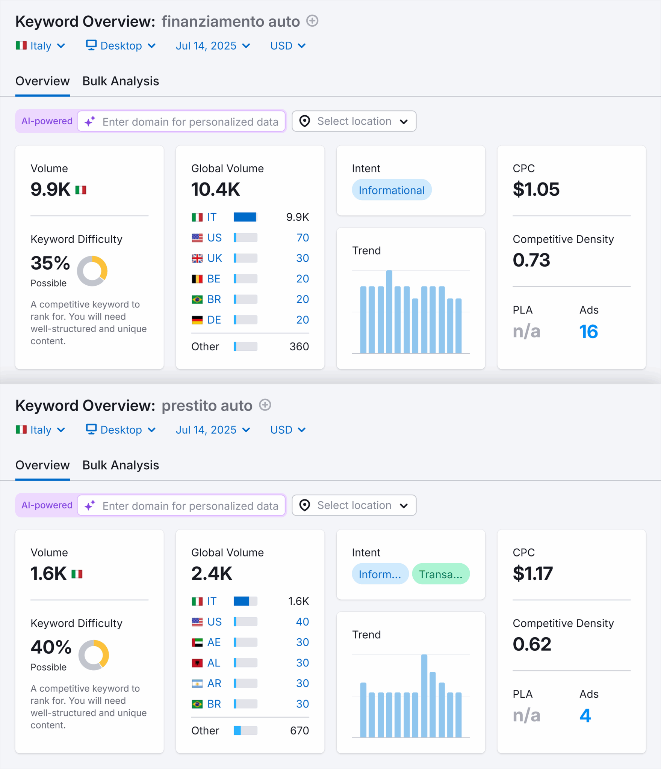Expand Select location dropdown in prestito auto section

click(x=354, y=505)
